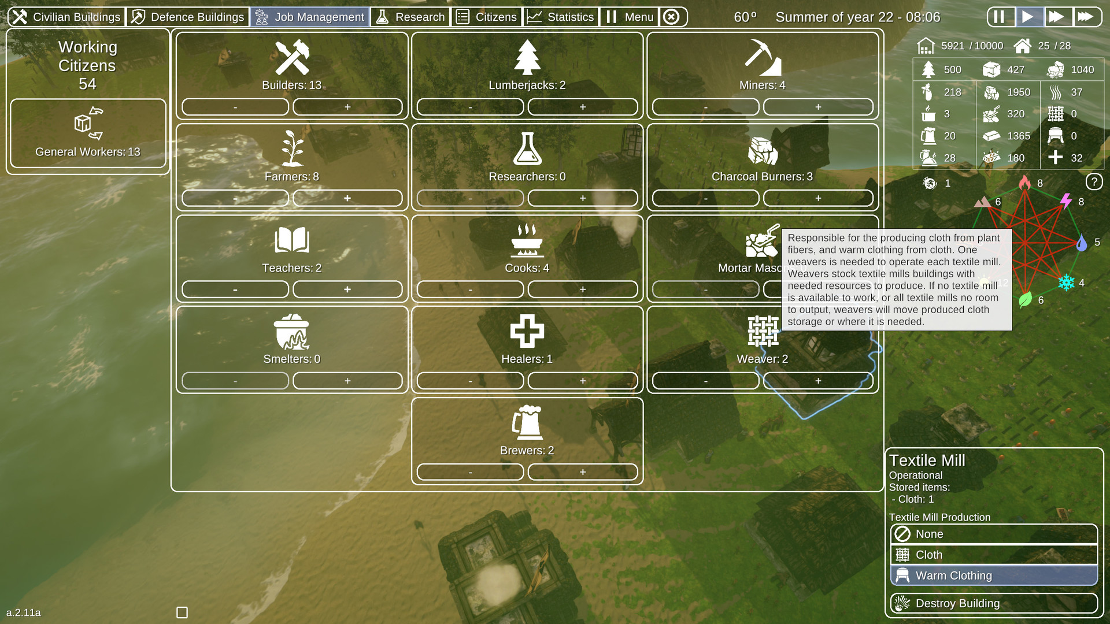The image size is (1110, 624).
Task: Open the Statistics tab
Action: click(x=561, y=17)
